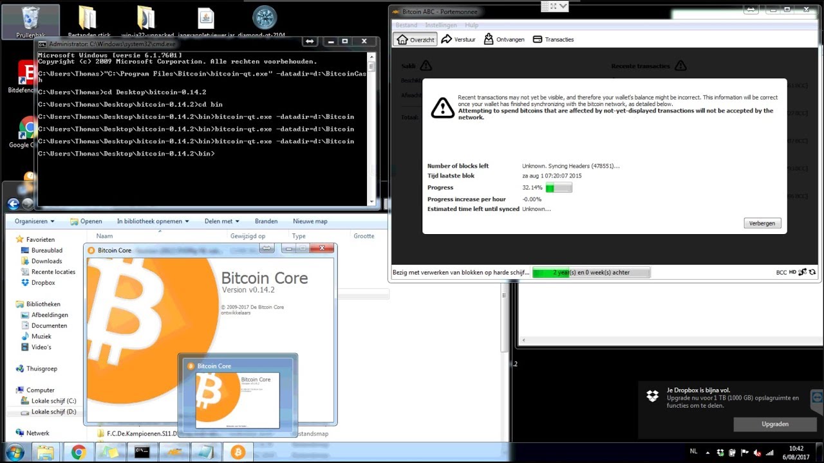
Task: Click the Verbergen button in sync overlay
Action: pyautogui.click(x=762, y=223)
